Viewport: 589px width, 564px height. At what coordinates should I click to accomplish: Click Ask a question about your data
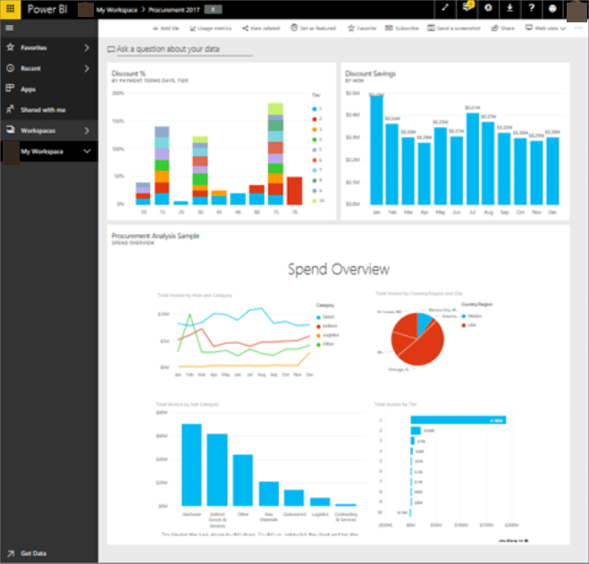click(x=168, y=49)
